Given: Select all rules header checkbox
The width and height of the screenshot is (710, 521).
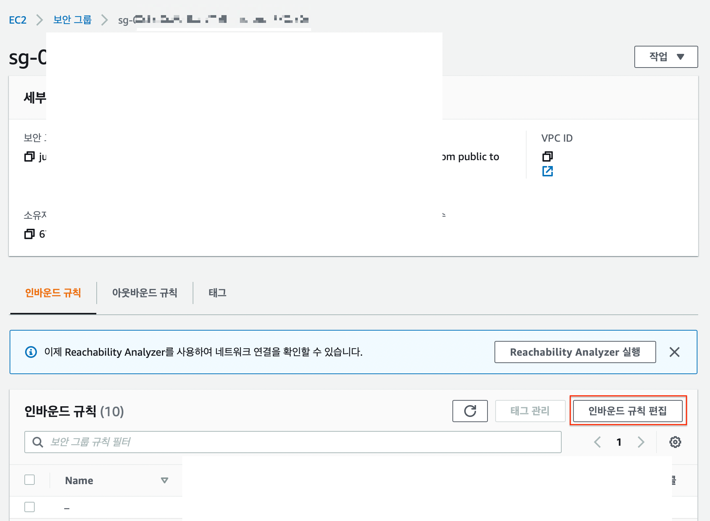Looking at the screenshot, I should point(30,480).
